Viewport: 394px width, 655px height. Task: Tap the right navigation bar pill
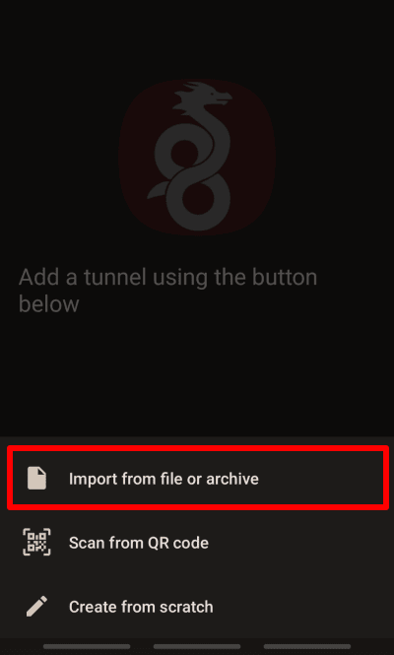pos(307,646)
